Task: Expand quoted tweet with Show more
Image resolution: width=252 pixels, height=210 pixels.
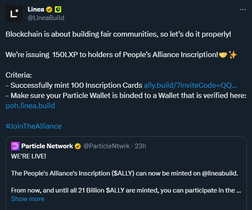Action: pos(28,199)
